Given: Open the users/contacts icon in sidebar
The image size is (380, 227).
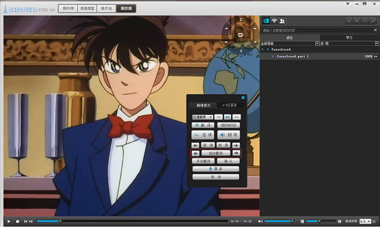Looking at the screenshot, I should pos(282,21).
